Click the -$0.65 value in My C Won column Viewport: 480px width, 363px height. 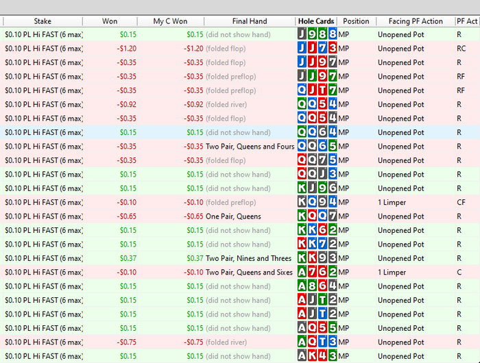tap(193, 216)
